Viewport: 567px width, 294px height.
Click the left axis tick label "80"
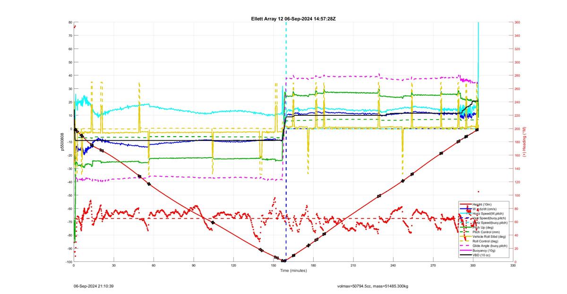coord(70,22)
